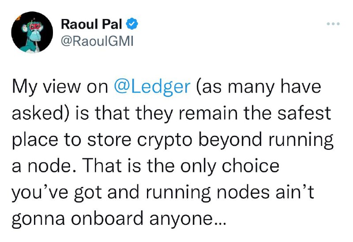Click the tweet's opening words "My view on"

60,87
